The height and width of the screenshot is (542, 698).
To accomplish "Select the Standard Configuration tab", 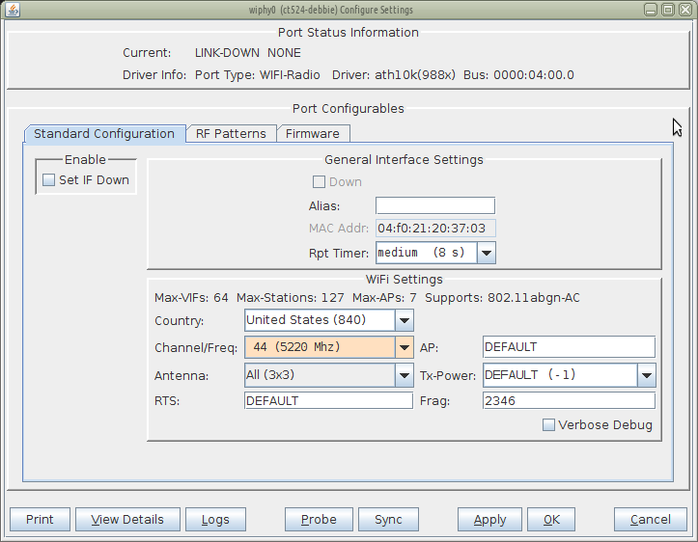I will (x=104, y=134).
